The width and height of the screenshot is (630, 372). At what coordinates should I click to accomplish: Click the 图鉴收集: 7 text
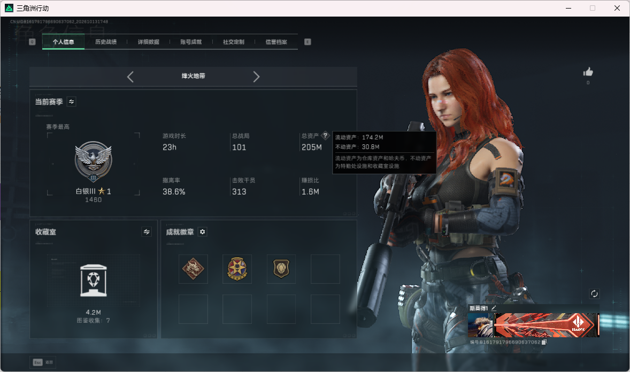tap(93, 320)
